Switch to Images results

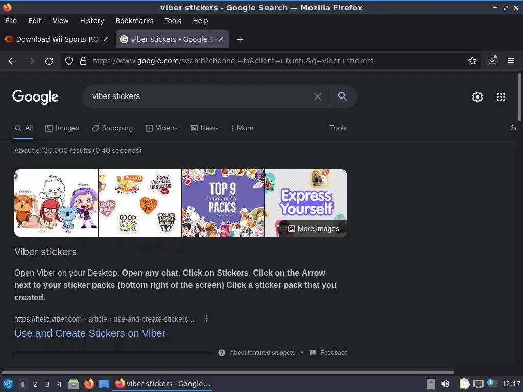(x=62, y=128)
